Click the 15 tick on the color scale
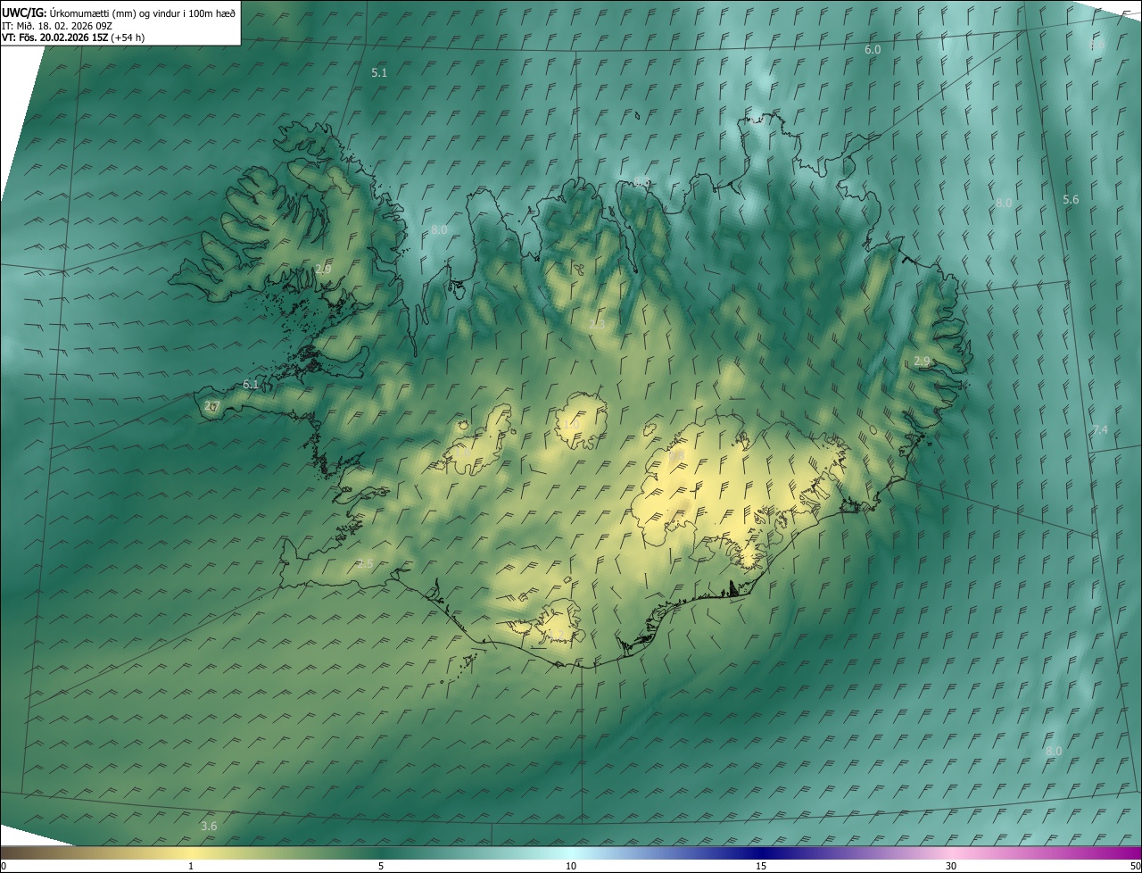The height and width of the screenshot is (873, 1142). (x=761, y=866)
